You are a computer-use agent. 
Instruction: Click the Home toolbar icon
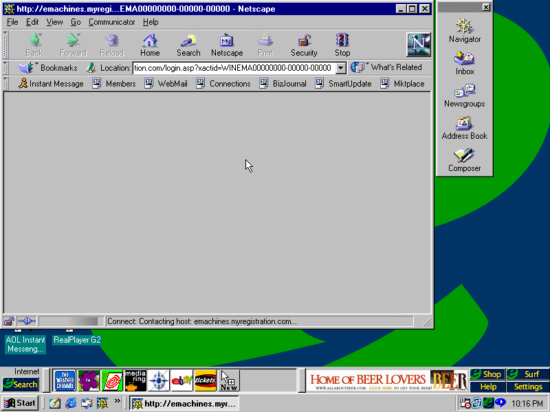[x=150, y=45]
